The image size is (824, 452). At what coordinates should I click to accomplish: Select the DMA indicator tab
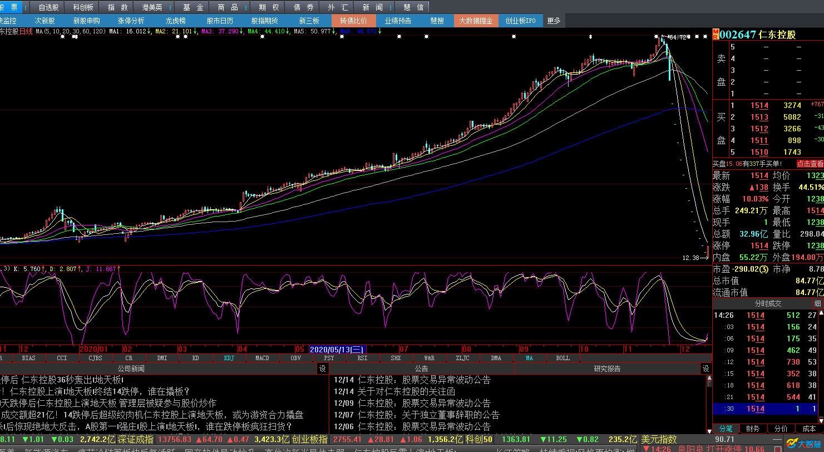496,358
